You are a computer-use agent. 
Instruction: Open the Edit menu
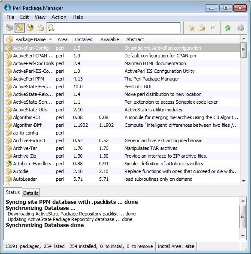click(x=24, y=17)
